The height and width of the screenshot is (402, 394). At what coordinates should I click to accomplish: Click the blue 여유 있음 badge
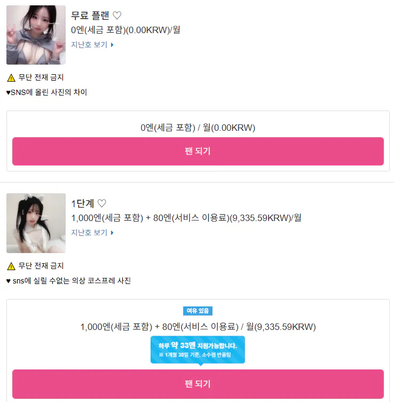tap(198, 311)
